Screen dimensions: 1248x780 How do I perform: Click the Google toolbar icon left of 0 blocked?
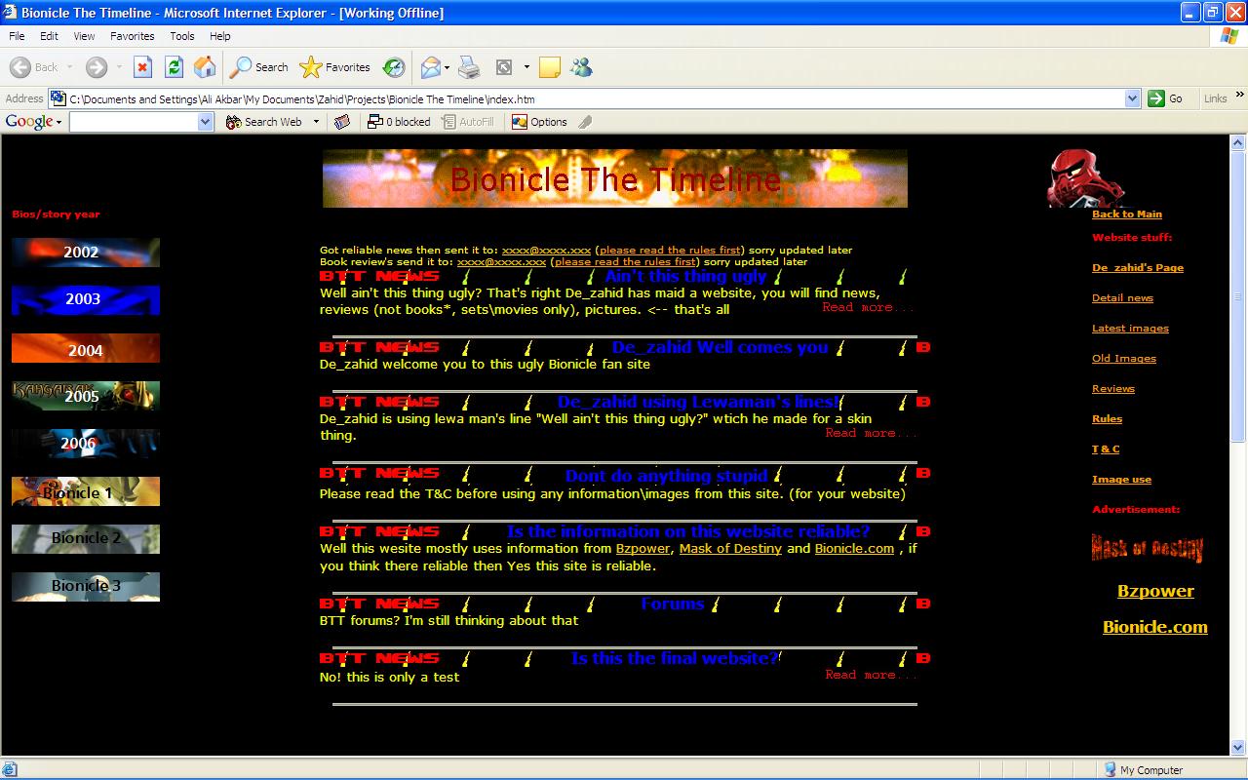(x=342, y=122)
